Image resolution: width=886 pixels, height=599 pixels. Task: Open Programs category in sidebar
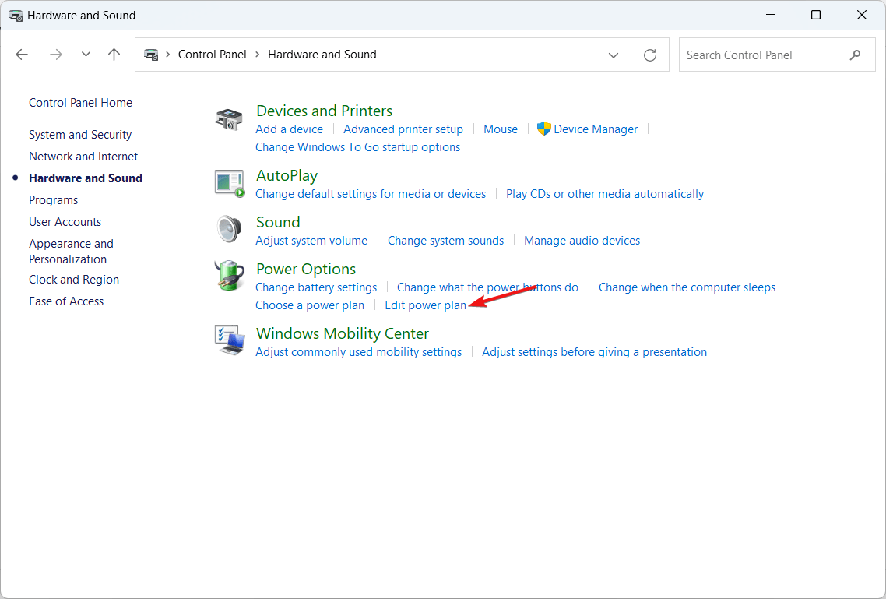point(53,200)
